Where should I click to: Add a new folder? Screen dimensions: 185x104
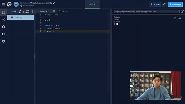tap(27, 12)
